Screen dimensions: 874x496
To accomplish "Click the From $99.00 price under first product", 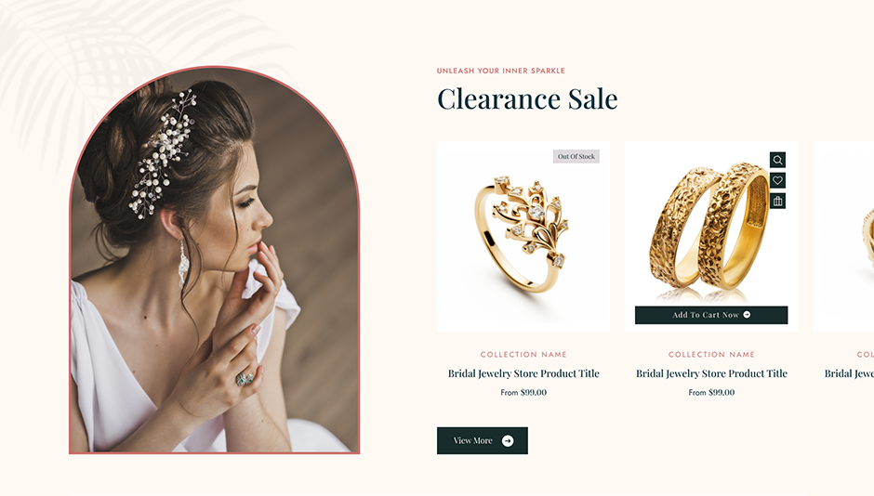I will (523, 393).
